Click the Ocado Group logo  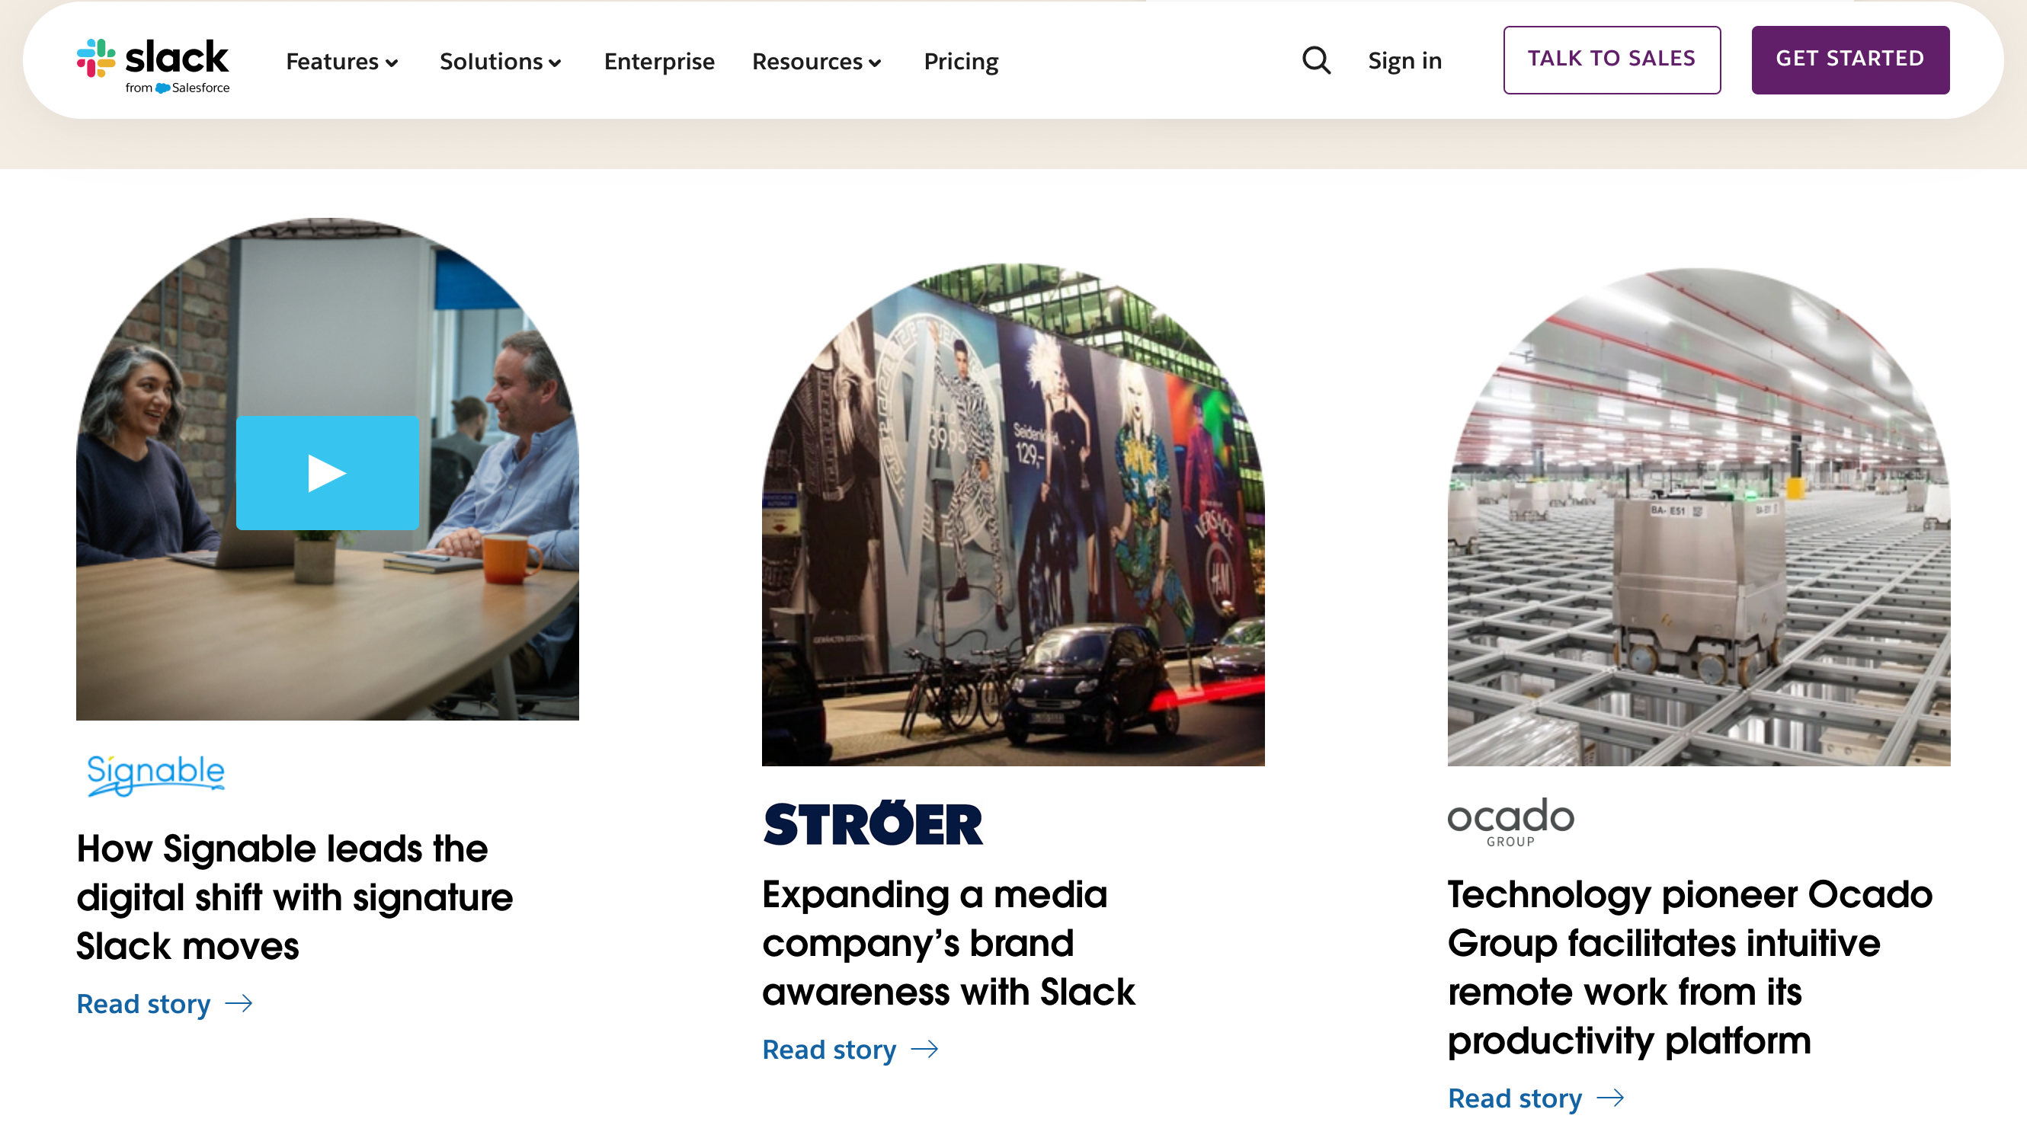1510,821
